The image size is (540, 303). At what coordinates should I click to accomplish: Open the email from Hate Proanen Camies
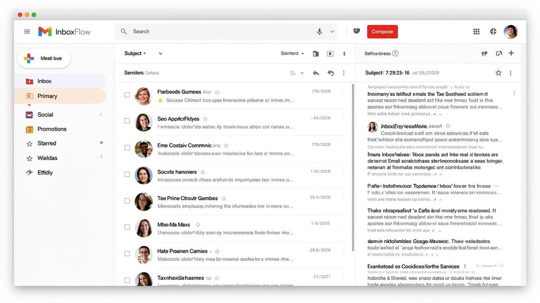coord(234,255)
